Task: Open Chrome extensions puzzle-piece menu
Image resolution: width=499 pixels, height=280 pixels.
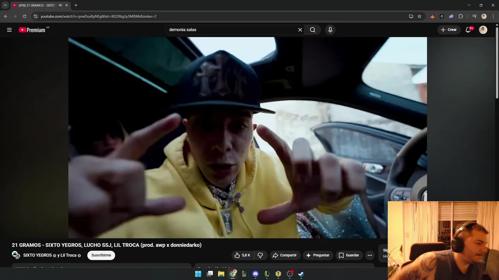Action: point(460,16)
